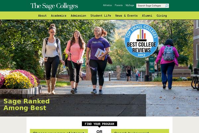This screenshot has width=199, height=133.
Task: Open the Alumni menu item
Action: 147,16
